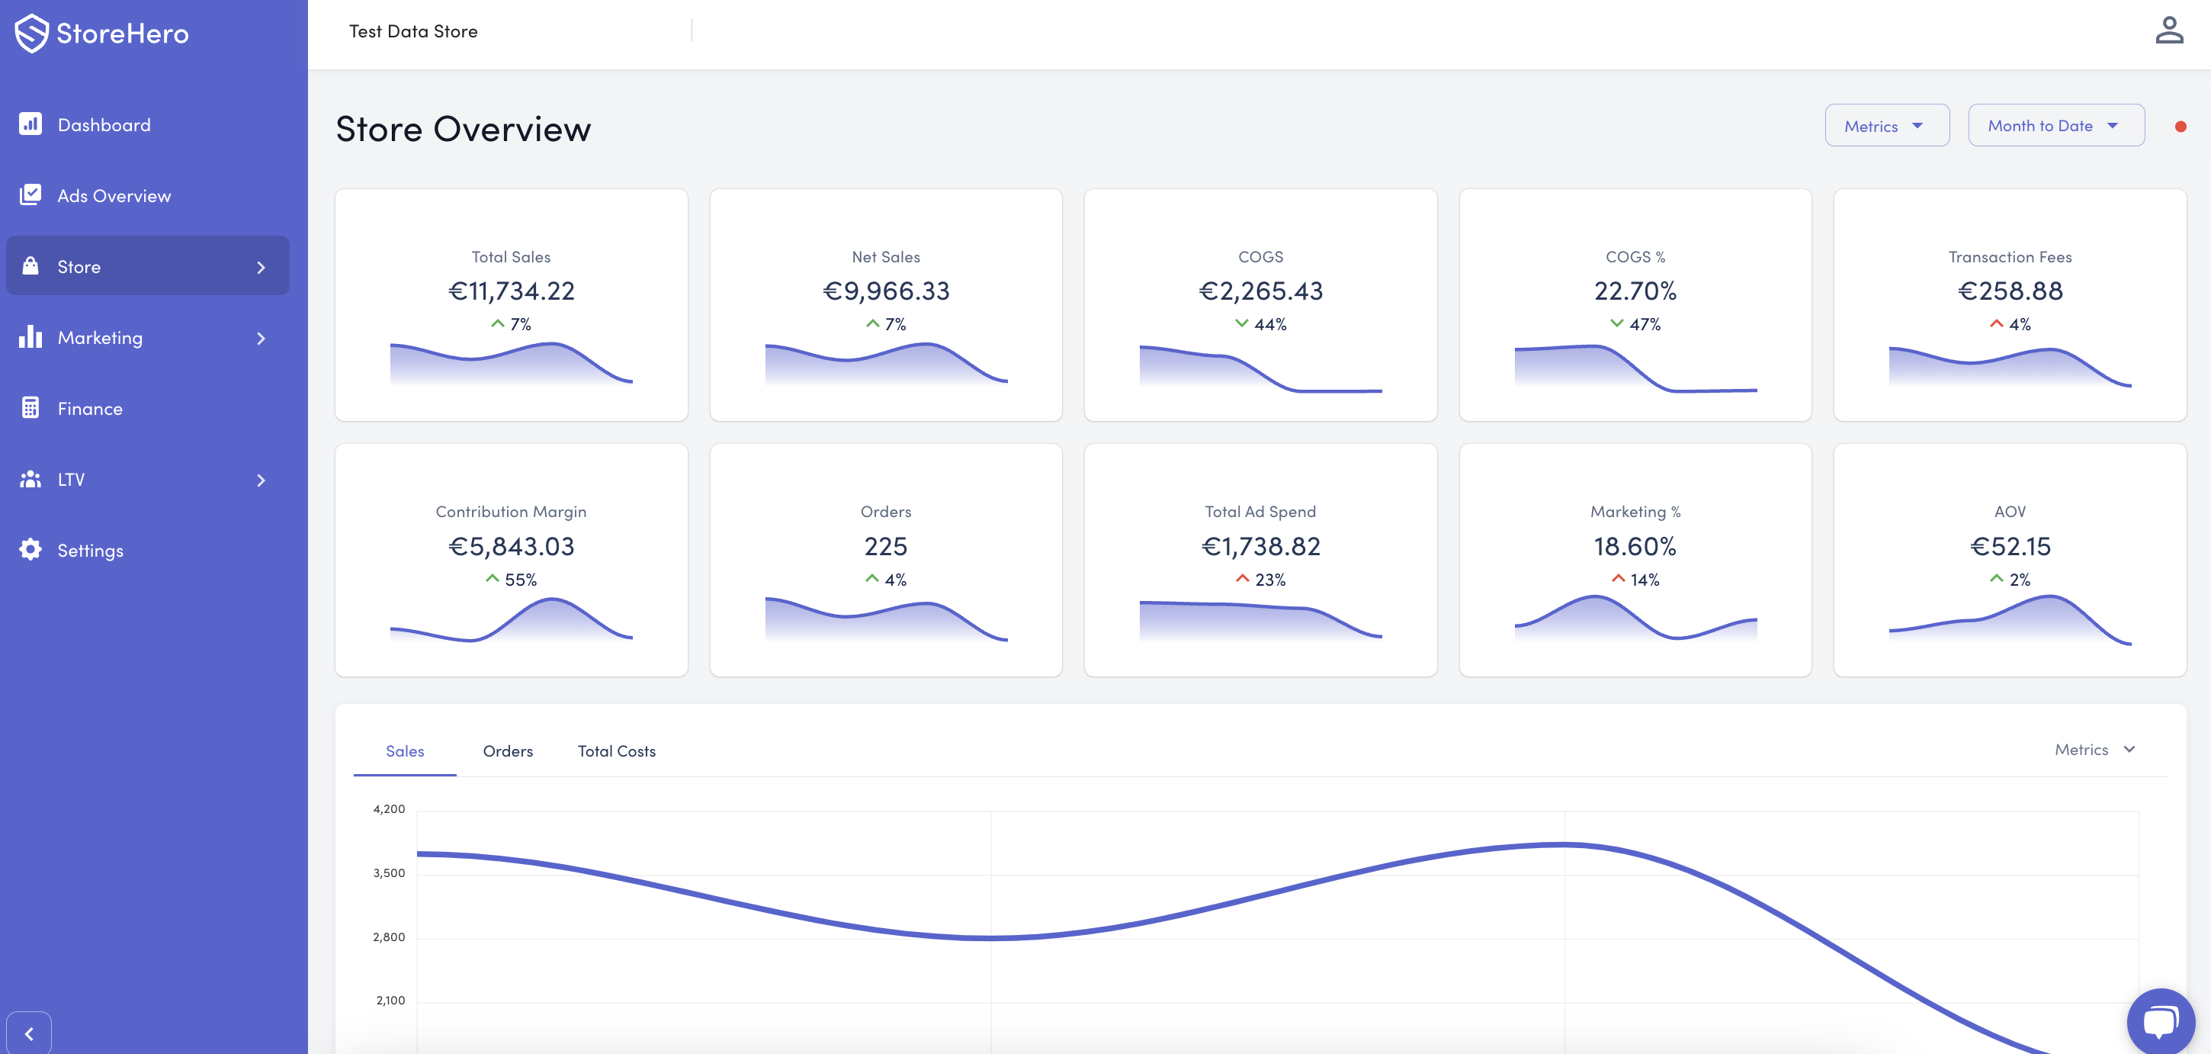The image size is (2211, 1054).
Task: Click the Store shopping bag icon
Action: (x=30, y=265)
